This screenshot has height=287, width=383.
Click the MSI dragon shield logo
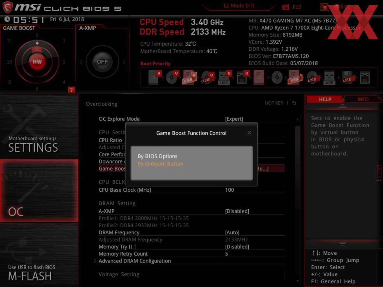[8, 7]
